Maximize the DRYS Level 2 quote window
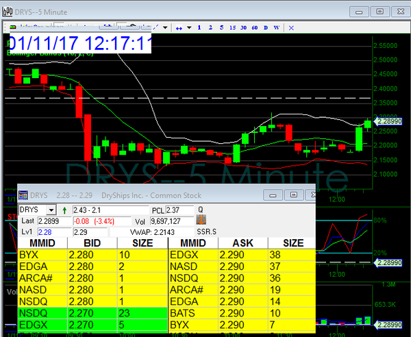Screen dimensions: 411x337 292,195
